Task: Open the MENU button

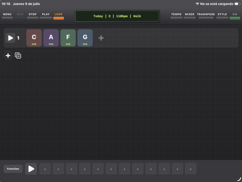Action: [7, 16]
